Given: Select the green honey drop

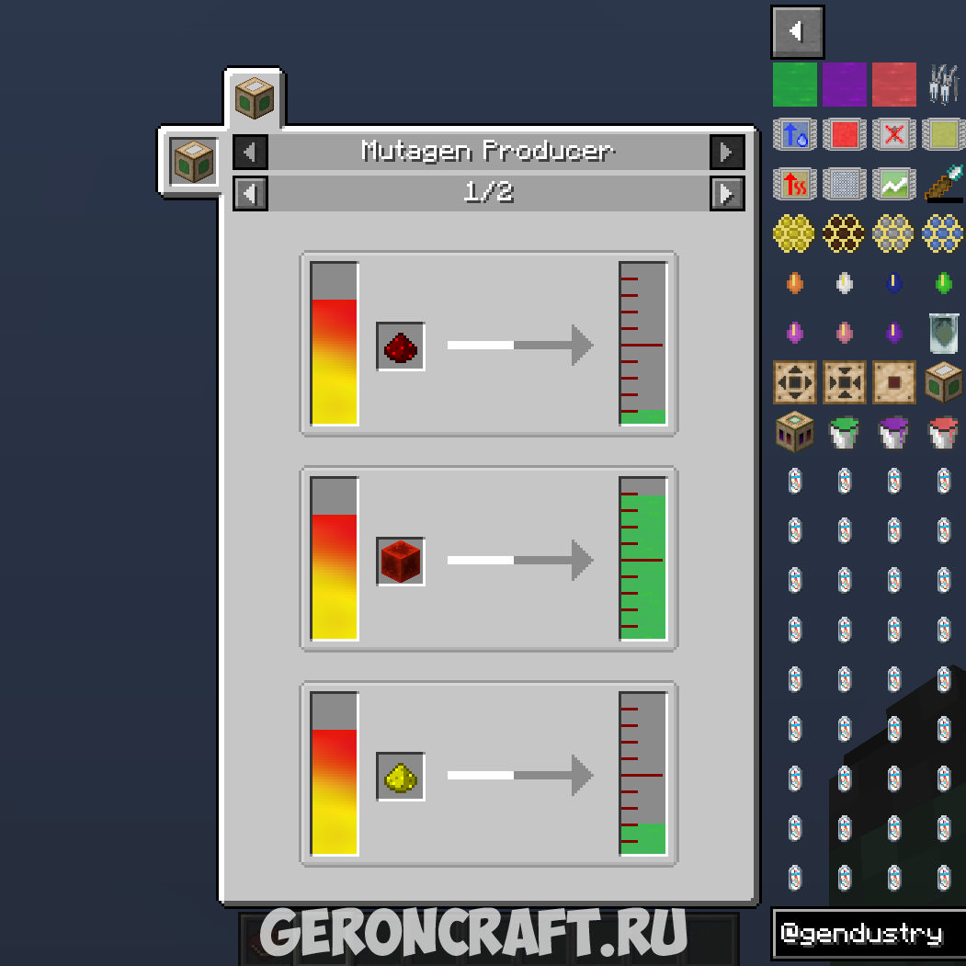Looking at the screenshot, I should (943, 283).
